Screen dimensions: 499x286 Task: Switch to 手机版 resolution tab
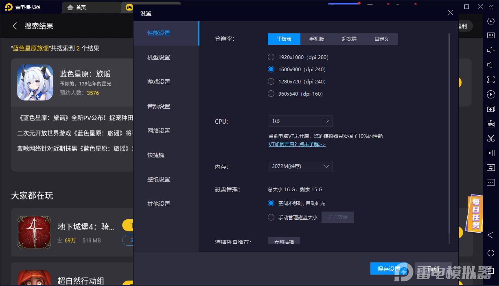317,39
